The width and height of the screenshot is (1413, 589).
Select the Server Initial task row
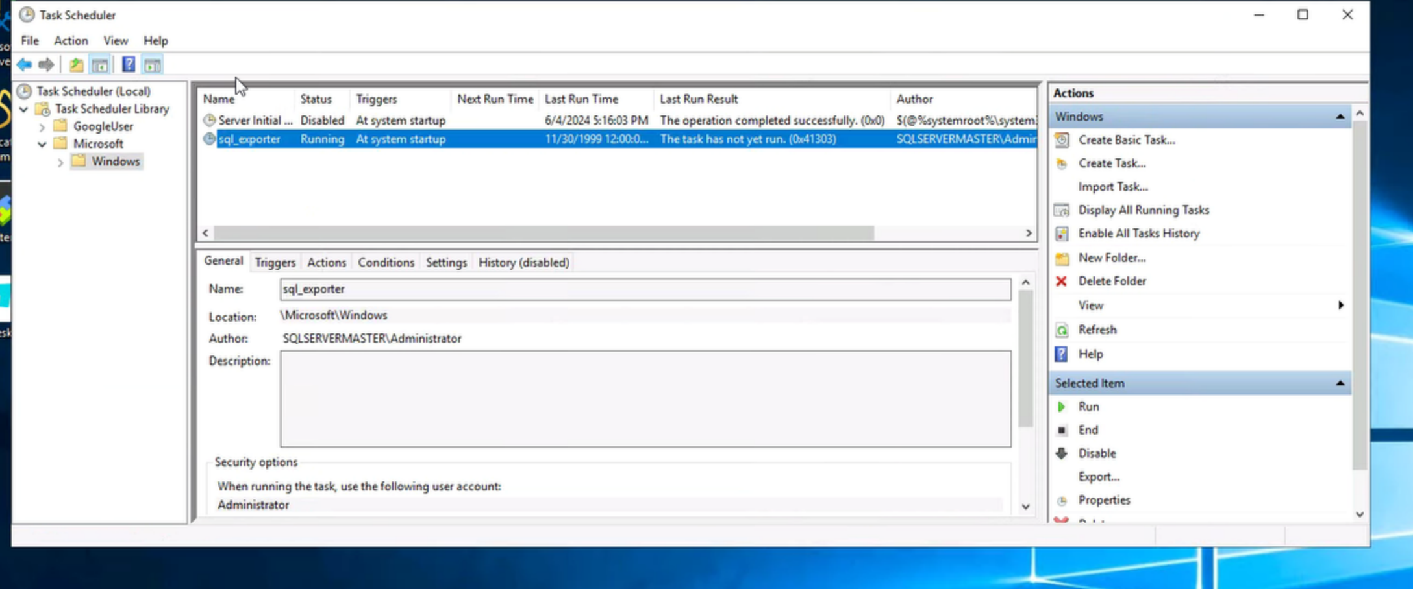click(x=617, y=121)
